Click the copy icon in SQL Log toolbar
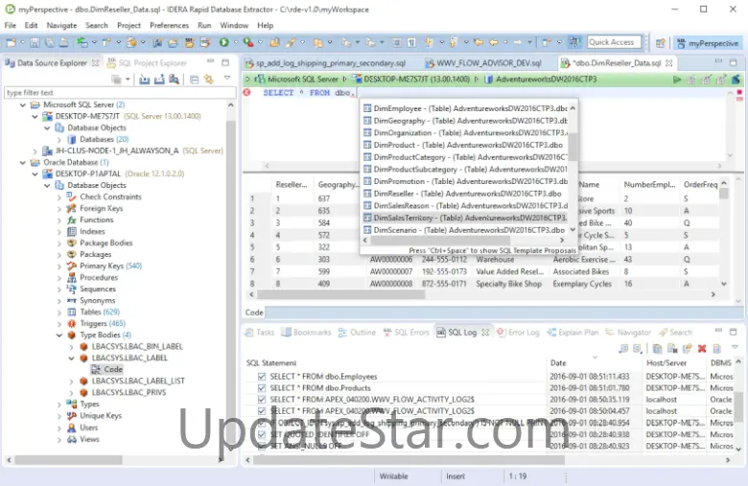 point(657,349)
